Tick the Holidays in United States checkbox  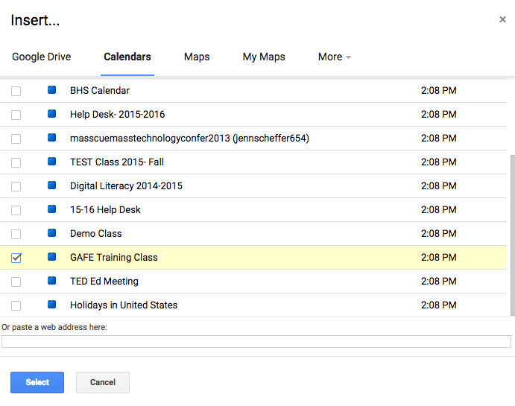click(16, 305)
